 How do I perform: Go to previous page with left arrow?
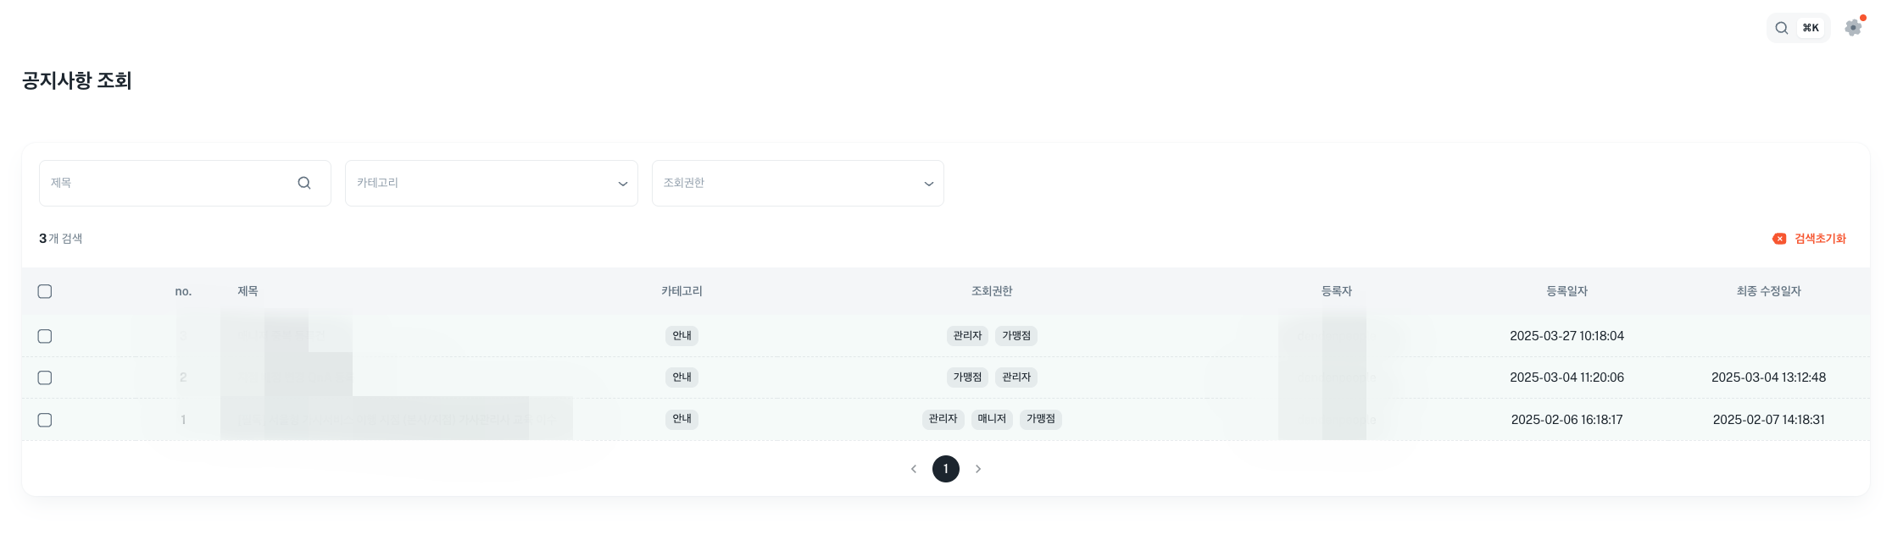[x=914, y=469]
